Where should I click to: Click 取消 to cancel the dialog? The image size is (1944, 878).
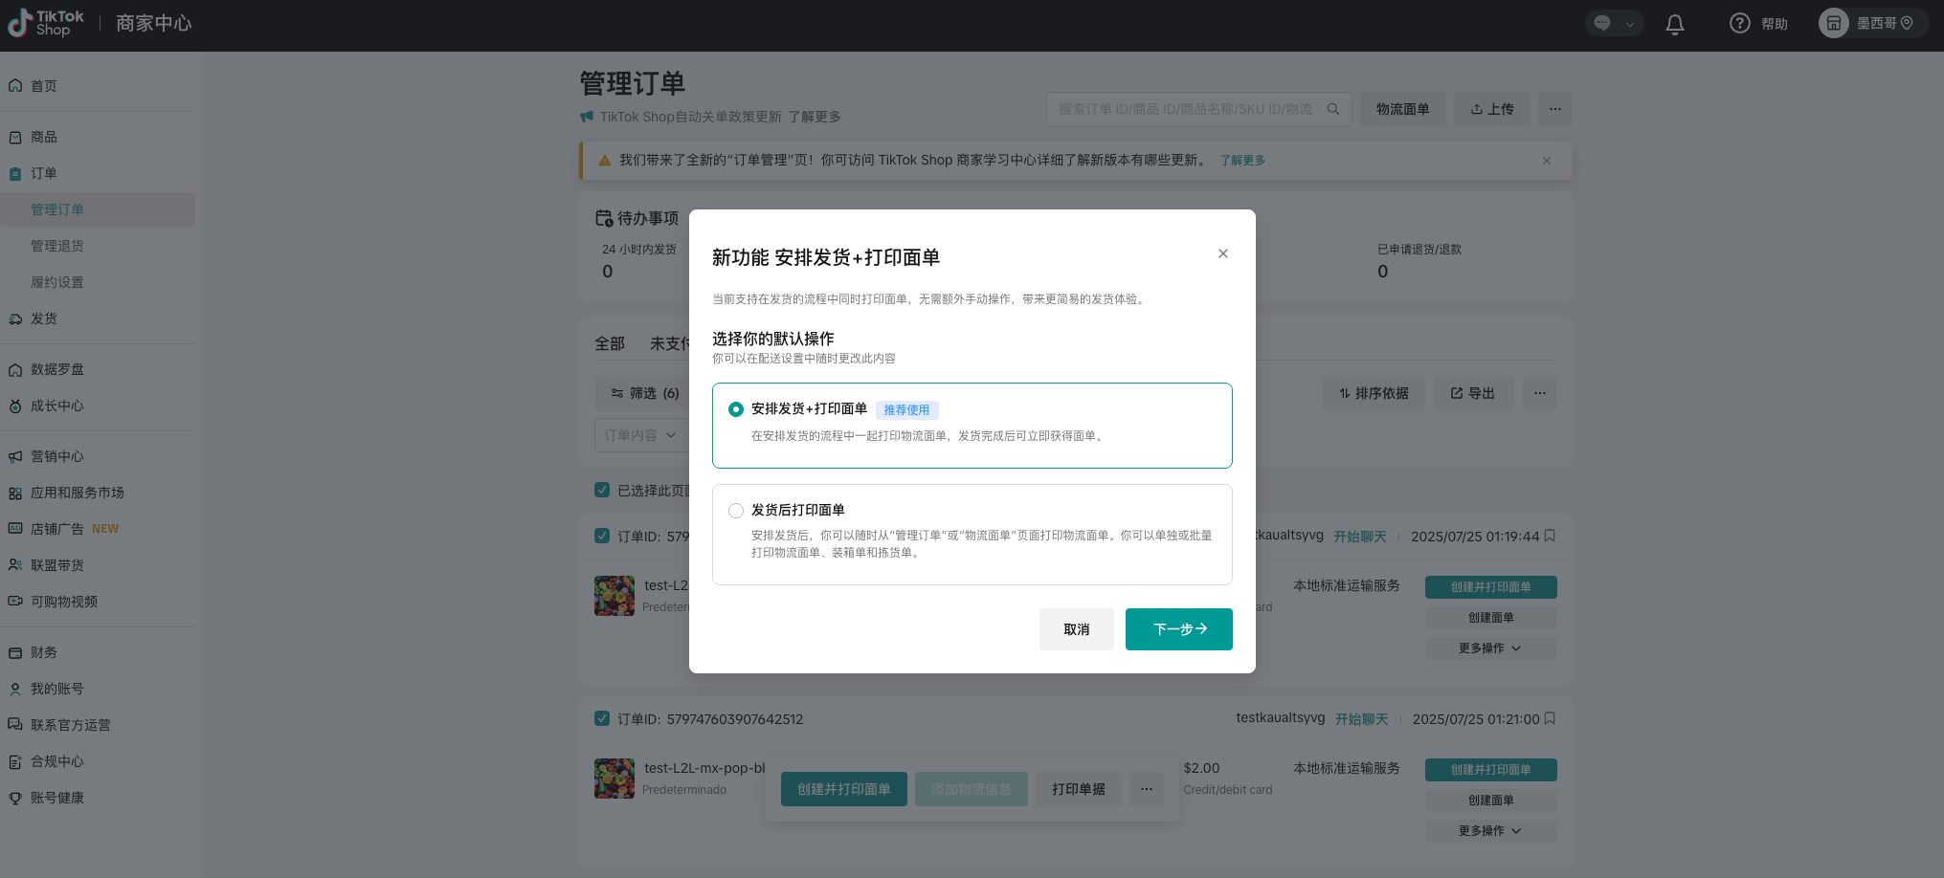[1076, 629]
